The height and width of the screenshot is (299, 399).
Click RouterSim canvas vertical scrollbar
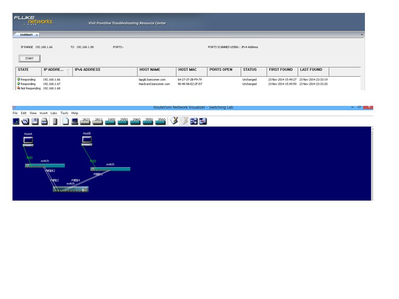[372, 164]
